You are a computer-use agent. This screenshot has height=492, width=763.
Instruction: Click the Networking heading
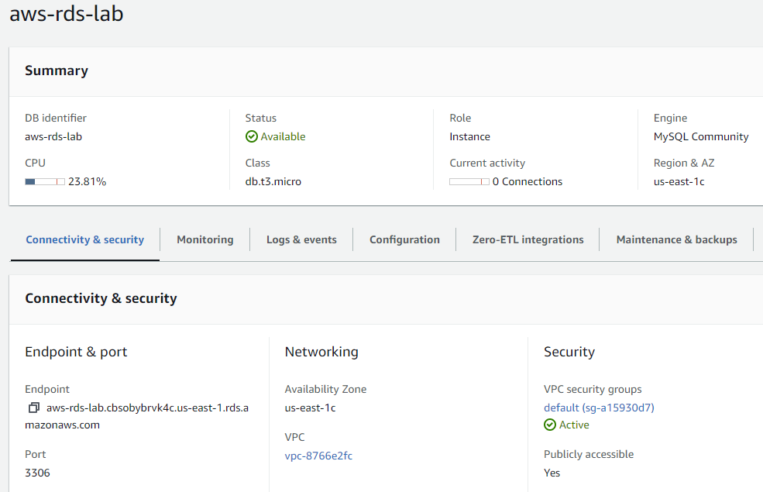coord(321,351)
